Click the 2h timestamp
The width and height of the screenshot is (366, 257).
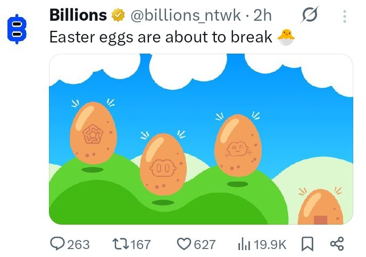(262, 16)
